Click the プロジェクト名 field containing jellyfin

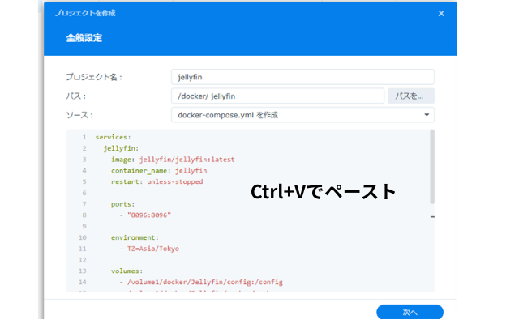[x=302, y=77]
